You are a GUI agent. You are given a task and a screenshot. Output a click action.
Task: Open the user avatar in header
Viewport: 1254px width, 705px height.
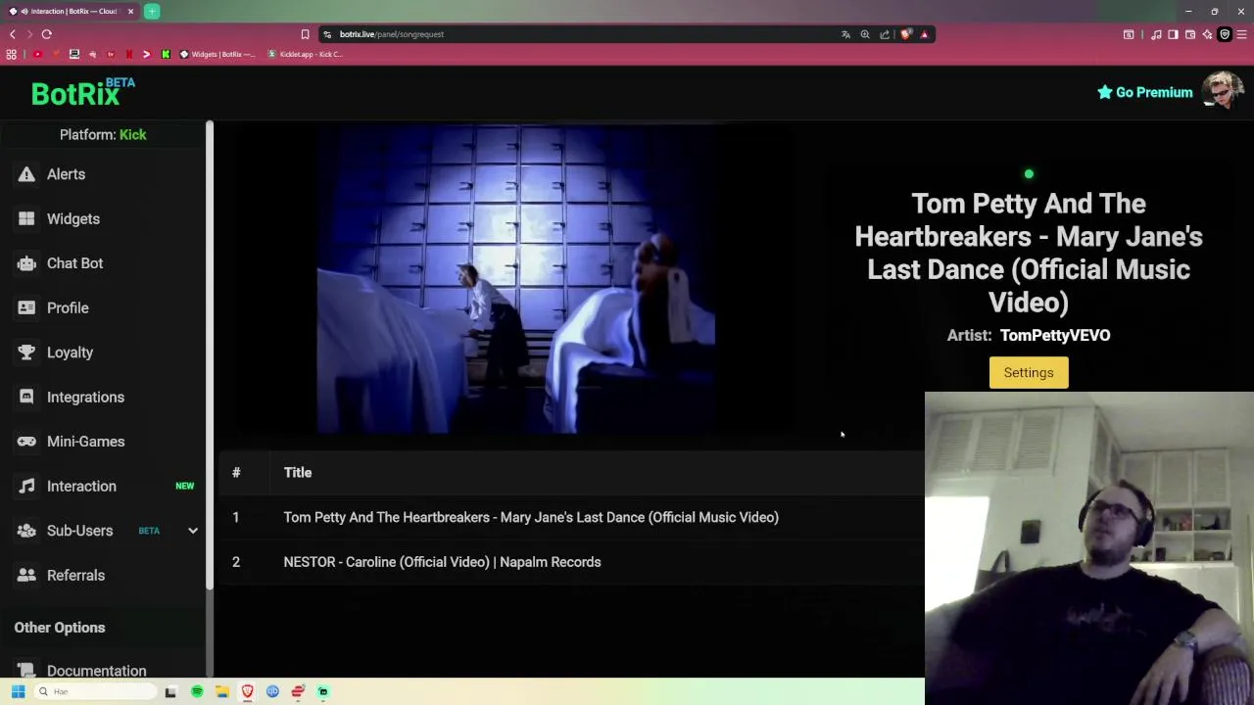click(1223, 90)
